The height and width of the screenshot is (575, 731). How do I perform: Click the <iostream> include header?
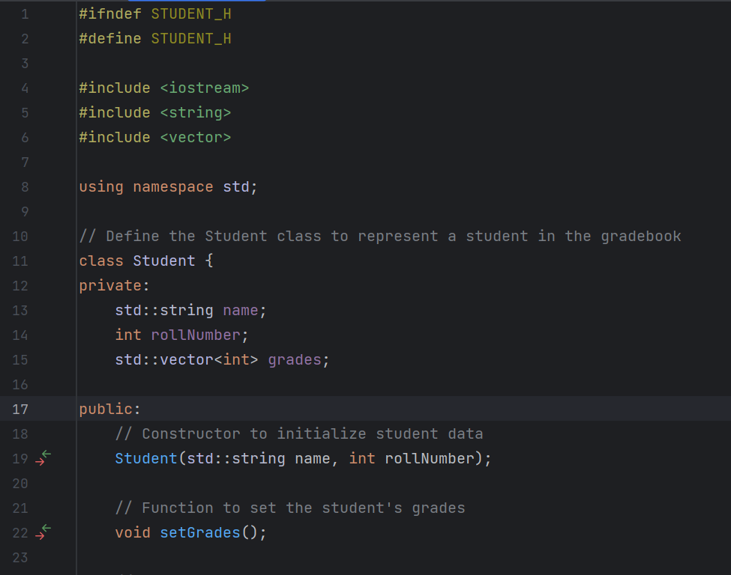point(205,88)
